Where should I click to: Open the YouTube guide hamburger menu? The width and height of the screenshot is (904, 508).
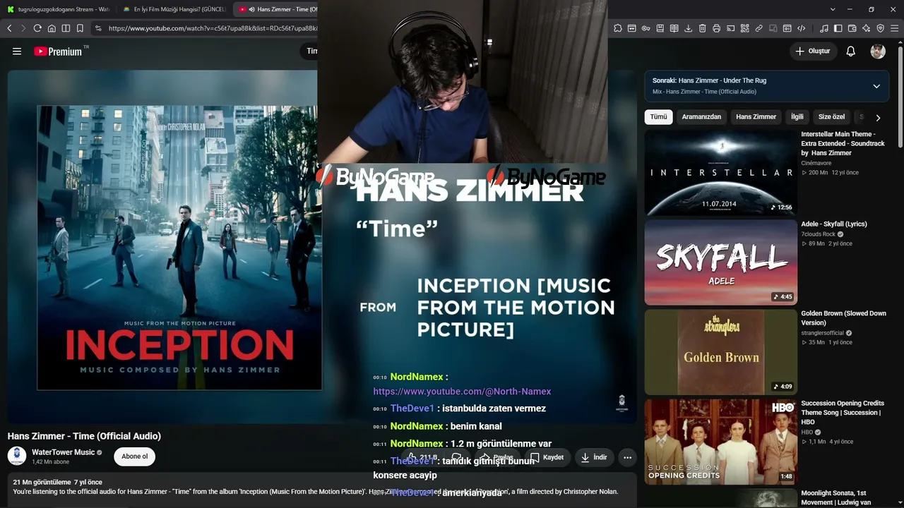17,52
